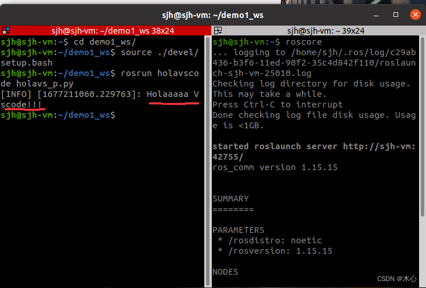426x288 pixels.
Task: Click 'Checking log directory for disk usage.' line
Action: [x=311, y=84]
